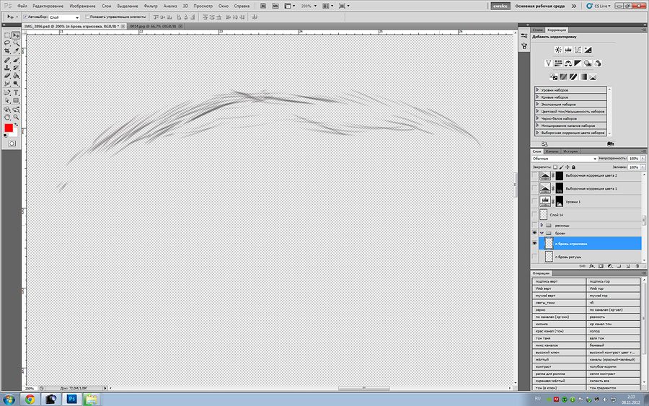The image size is (649, 406).
Task: Click the CS Live button
Action: [599, 6]
